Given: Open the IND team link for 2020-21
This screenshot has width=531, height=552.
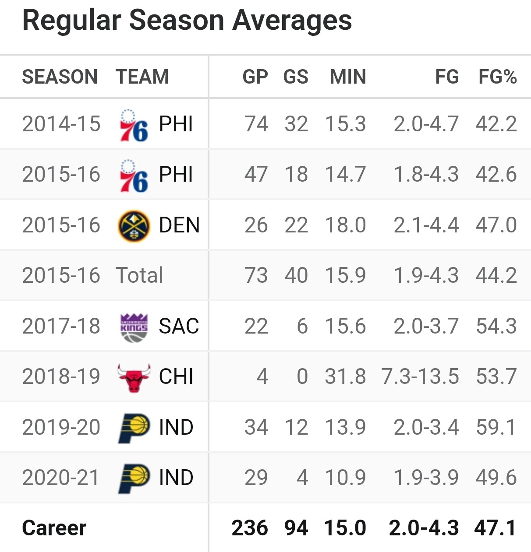Looking at the screenshot, I should point(176,478).
